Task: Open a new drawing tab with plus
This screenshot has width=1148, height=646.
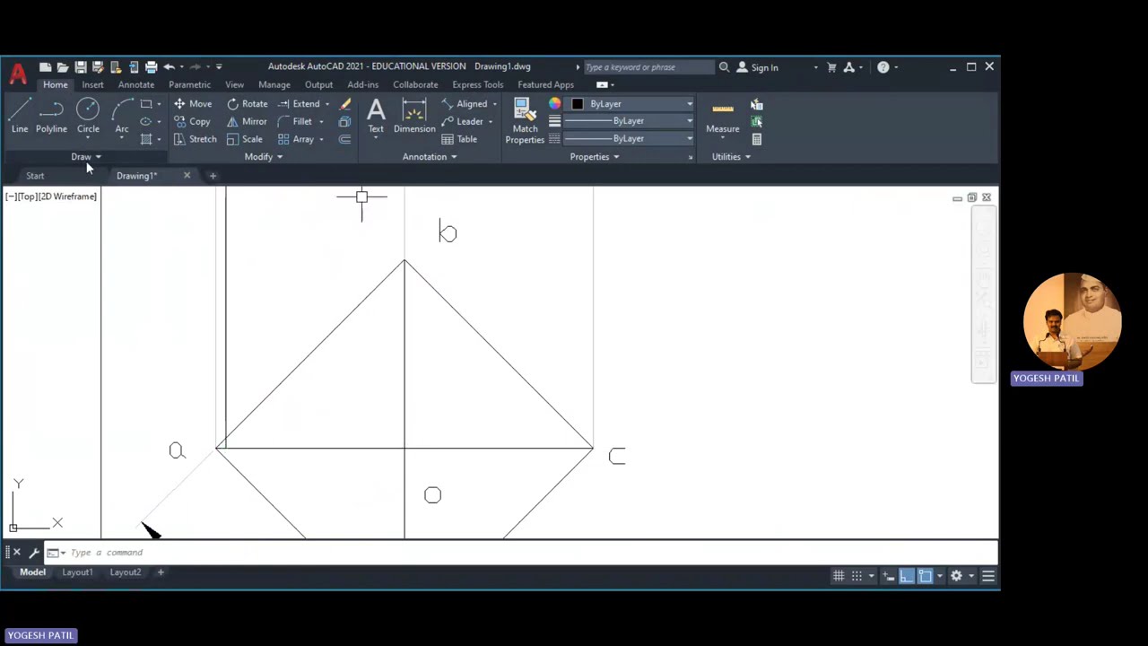Action: click(213, 176)
